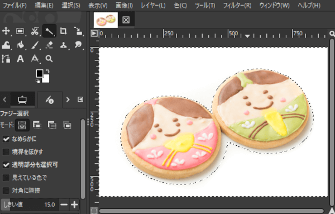Select the Move tool
The height and width of the screenshot is (214, 335).
pos(6,31)
